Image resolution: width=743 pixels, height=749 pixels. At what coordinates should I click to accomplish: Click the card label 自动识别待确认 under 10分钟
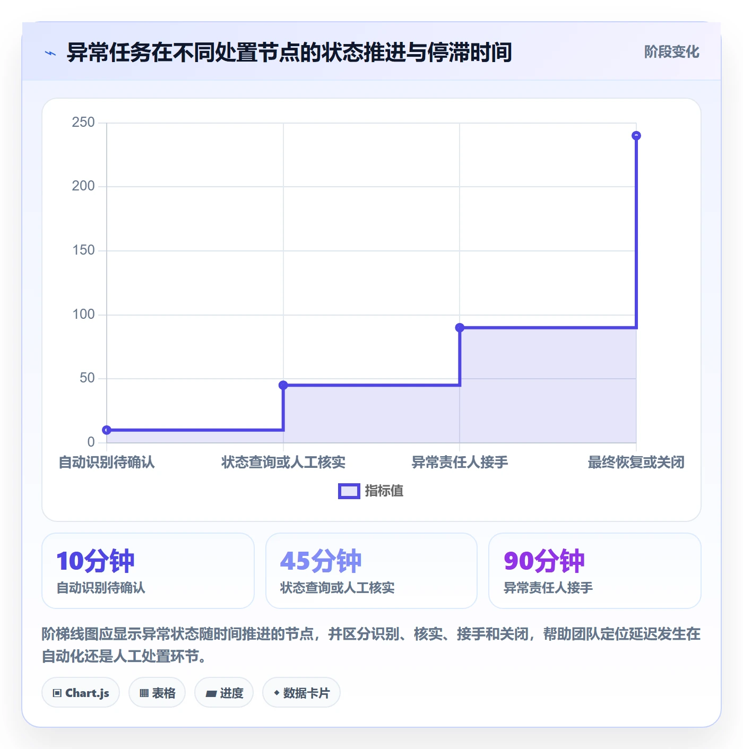click(101, 588)
